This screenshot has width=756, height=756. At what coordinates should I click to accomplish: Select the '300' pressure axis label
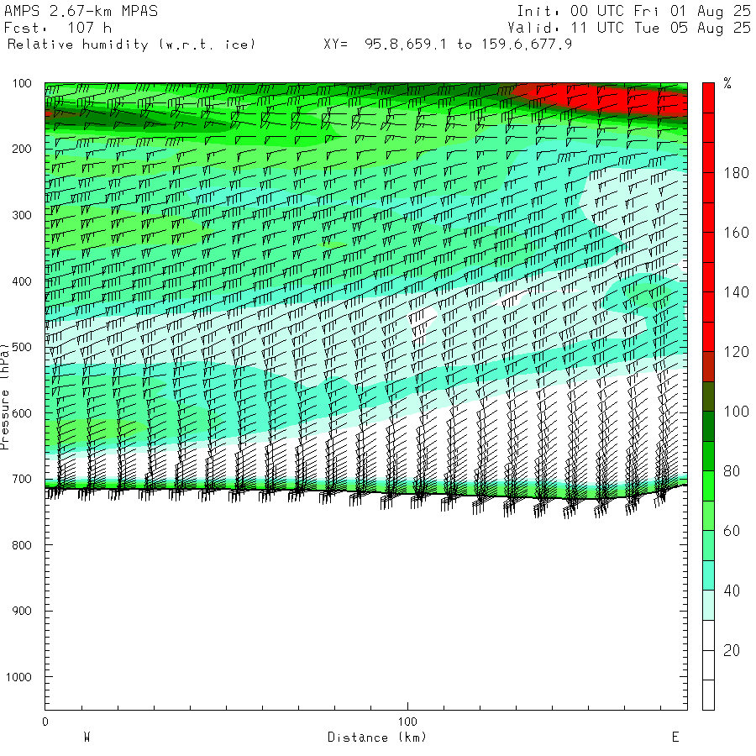[x=22, y=215]
